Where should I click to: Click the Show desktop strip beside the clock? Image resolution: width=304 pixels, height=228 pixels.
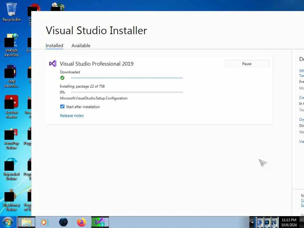tap(302, 222)
